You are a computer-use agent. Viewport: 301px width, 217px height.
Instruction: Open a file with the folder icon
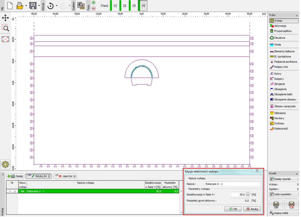[20, 6]
